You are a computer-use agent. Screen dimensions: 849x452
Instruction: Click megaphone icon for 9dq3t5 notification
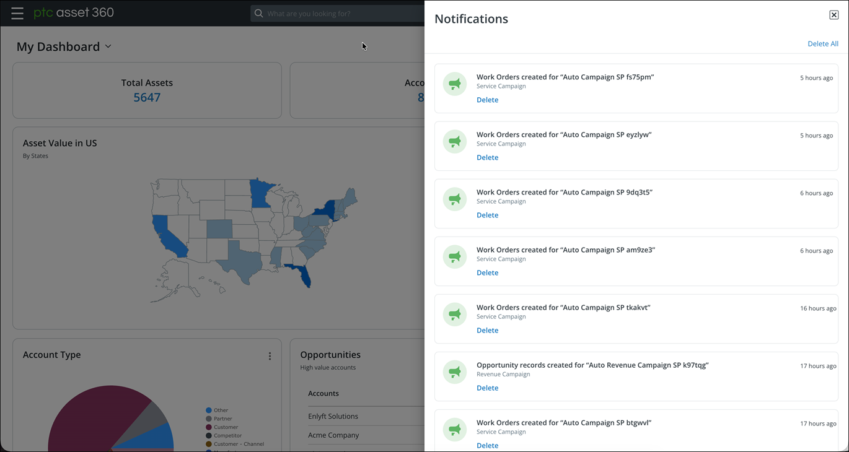[455, 199]
